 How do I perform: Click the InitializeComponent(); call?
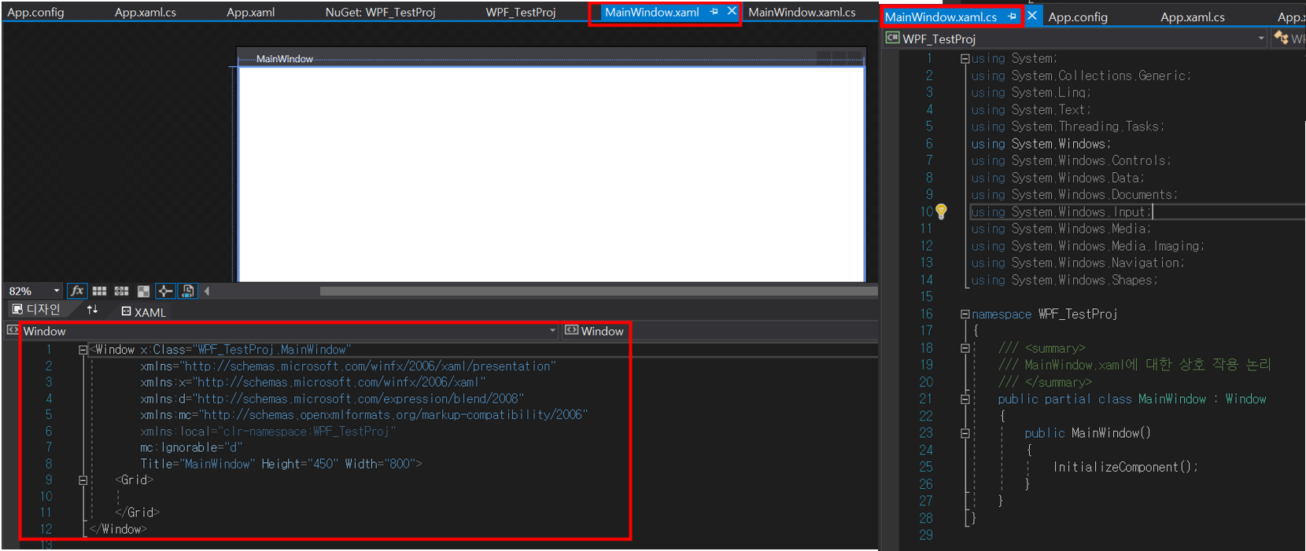click(1125, 467)
